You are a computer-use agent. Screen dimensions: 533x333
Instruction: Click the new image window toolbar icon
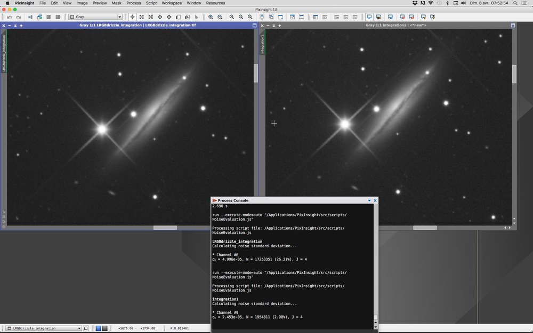point(280,17)
